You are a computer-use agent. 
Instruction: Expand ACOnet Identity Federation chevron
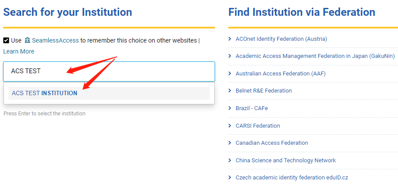click(230, 39)
